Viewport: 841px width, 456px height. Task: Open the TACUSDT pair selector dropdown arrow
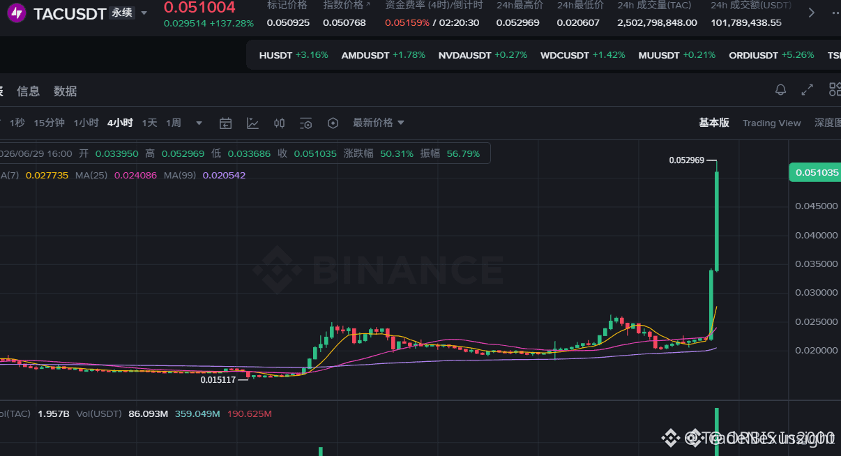144,13
